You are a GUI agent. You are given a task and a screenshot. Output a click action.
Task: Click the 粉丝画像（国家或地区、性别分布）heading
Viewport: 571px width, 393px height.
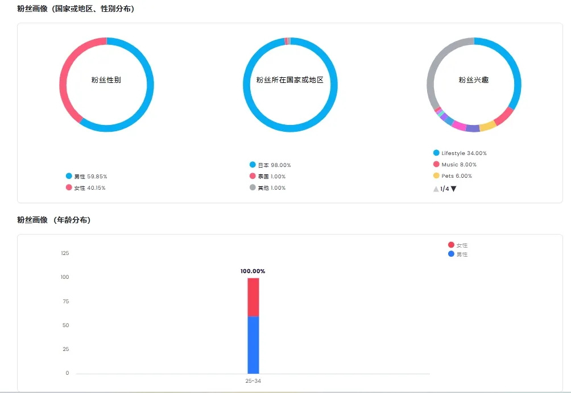[76, 9]
